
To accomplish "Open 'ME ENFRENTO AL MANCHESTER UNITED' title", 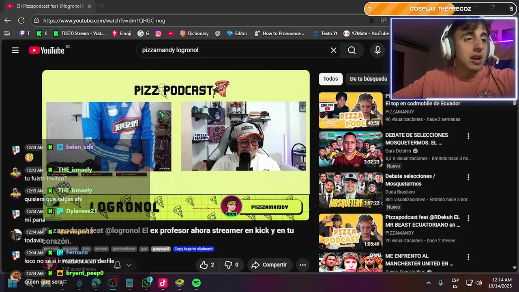I will tap(419, 260).
